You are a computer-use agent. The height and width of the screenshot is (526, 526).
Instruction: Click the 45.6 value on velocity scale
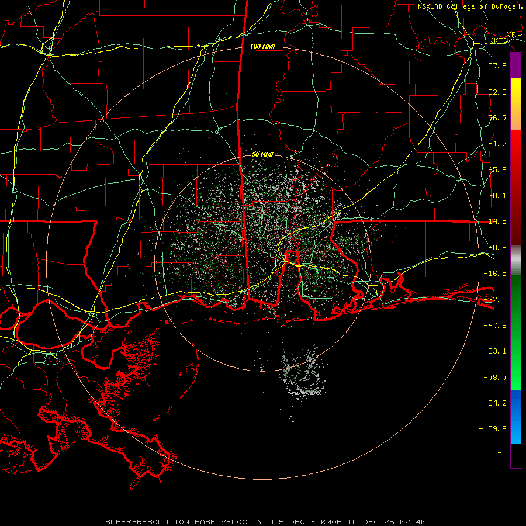[497, 169]
